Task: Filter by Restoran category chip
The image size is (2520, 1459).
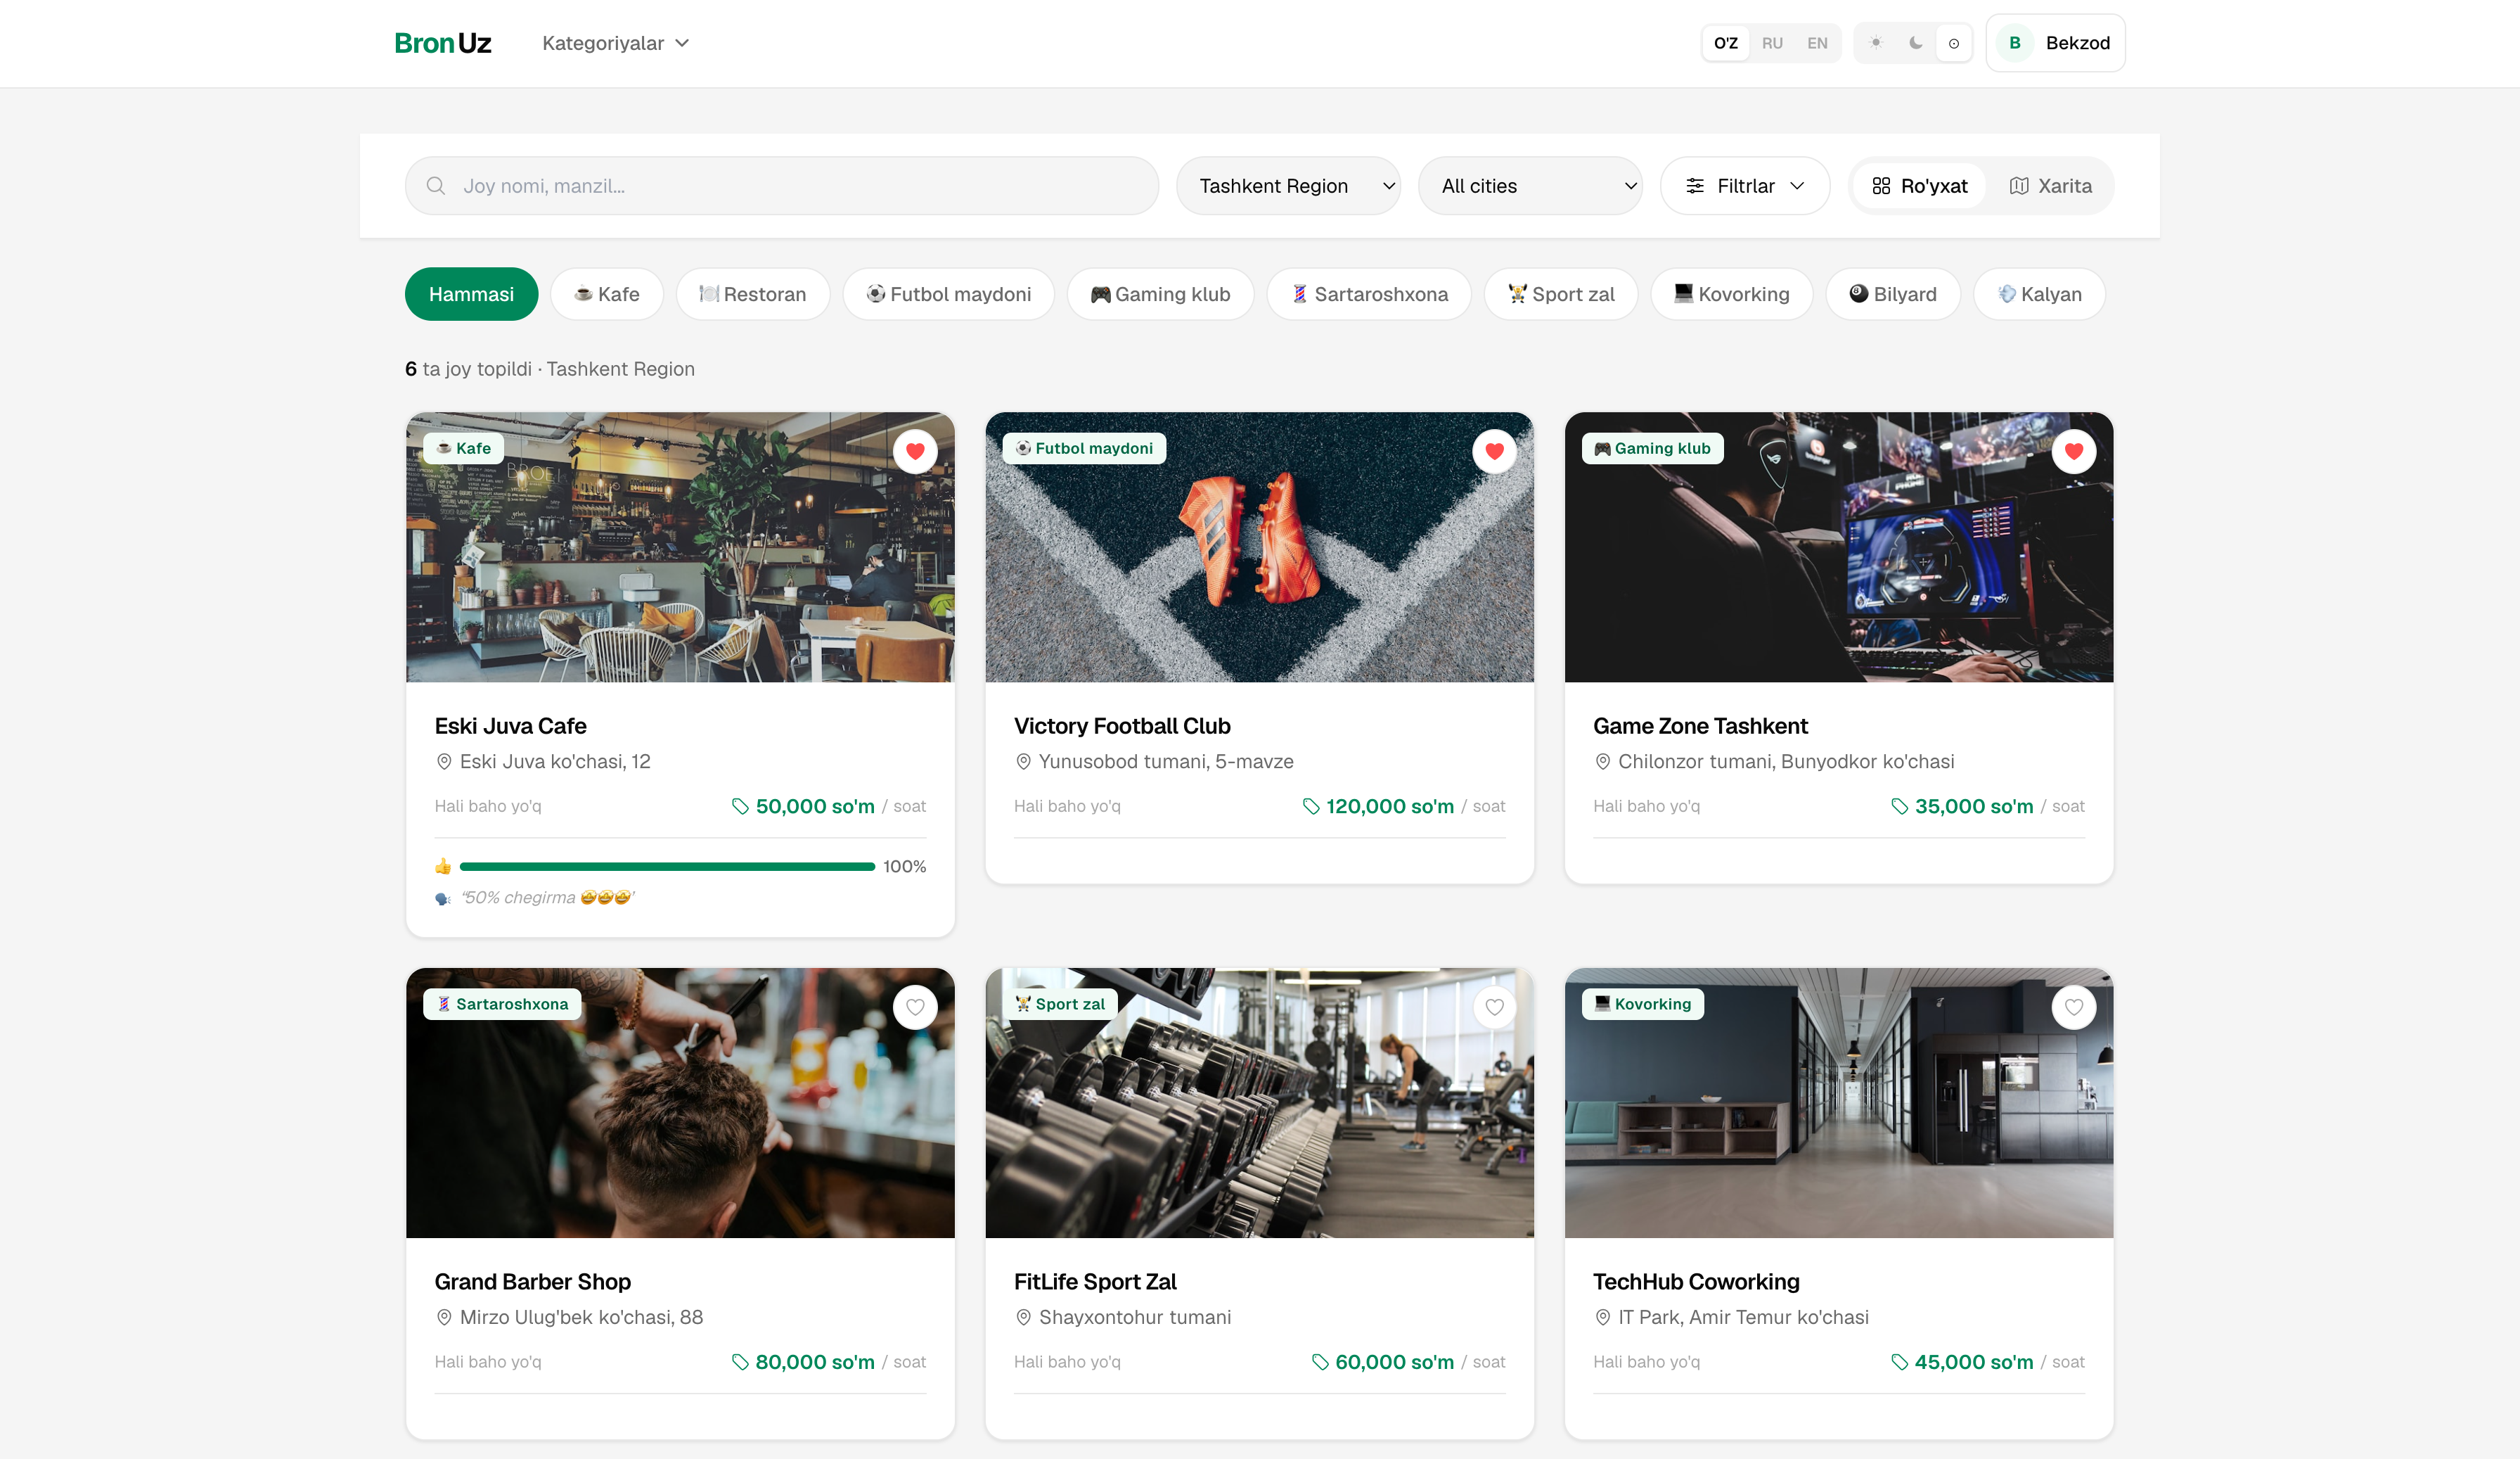Action: point(752,294)
